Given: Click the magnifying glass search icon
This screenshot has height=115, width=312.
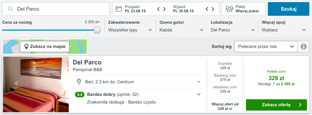Looking at the screenshot, I should pos(10,9).
